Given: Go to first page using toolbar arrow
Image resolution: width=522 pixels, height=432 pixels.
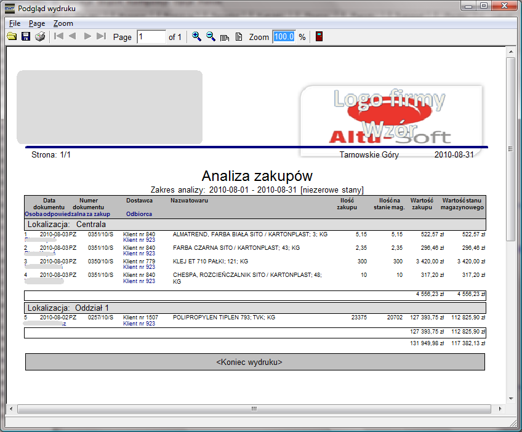Looking at the screenshot, I should pos(58,37).
